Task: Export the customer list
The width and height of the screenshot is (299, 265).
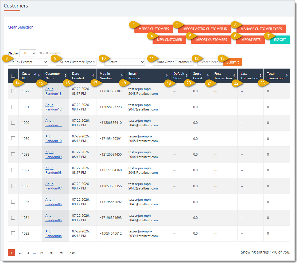Action: (280, 40)
